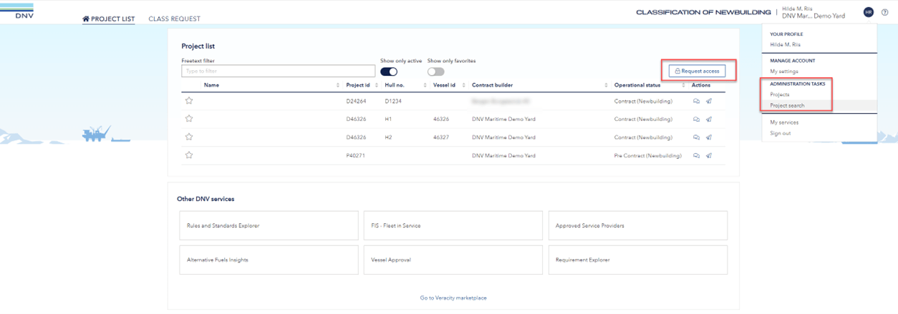Image resolution: width=898 pixels, height=314 pixels.
Task: Click the DNV Mar... Demo Yard header text
Action: (813, 16)
